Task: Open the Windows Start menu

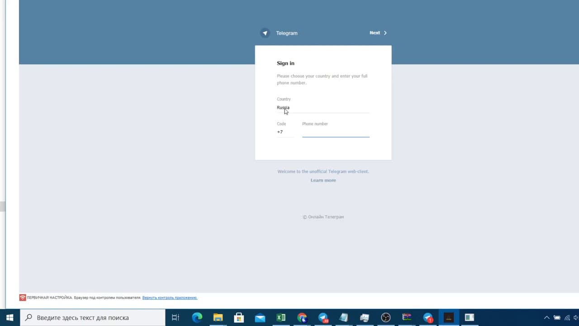Action: pos(10,317)
